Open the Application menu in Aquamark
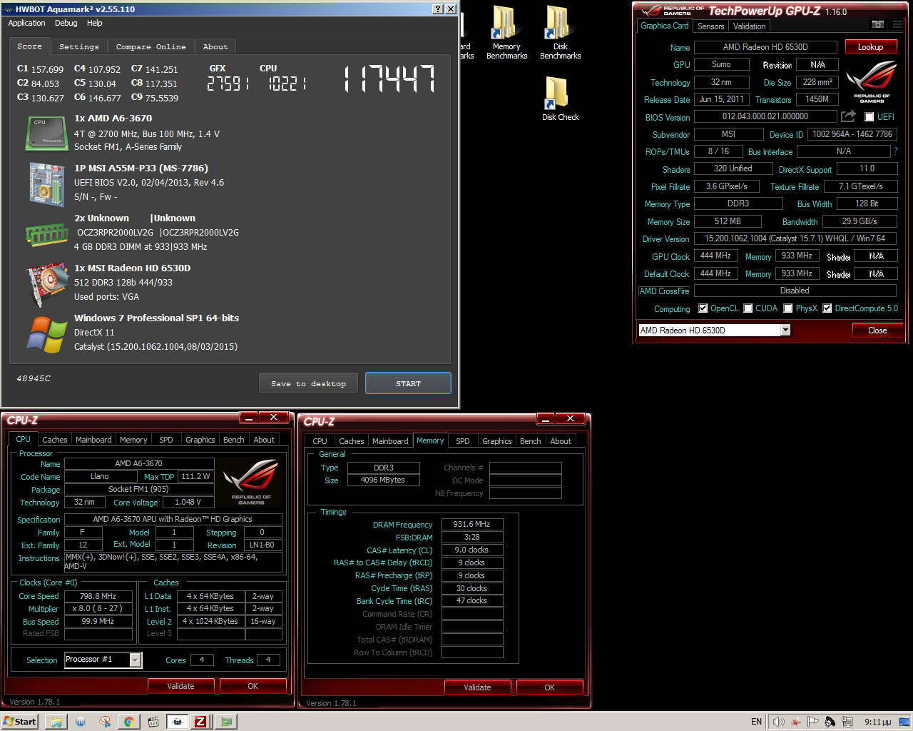Screen dimensions: 913x731 tap(26, 23)
